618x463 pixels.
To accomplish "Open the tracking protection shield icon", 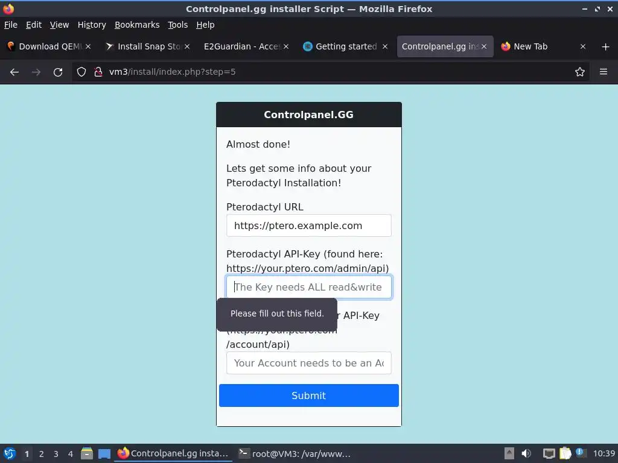I will click(x=81, y=72).
